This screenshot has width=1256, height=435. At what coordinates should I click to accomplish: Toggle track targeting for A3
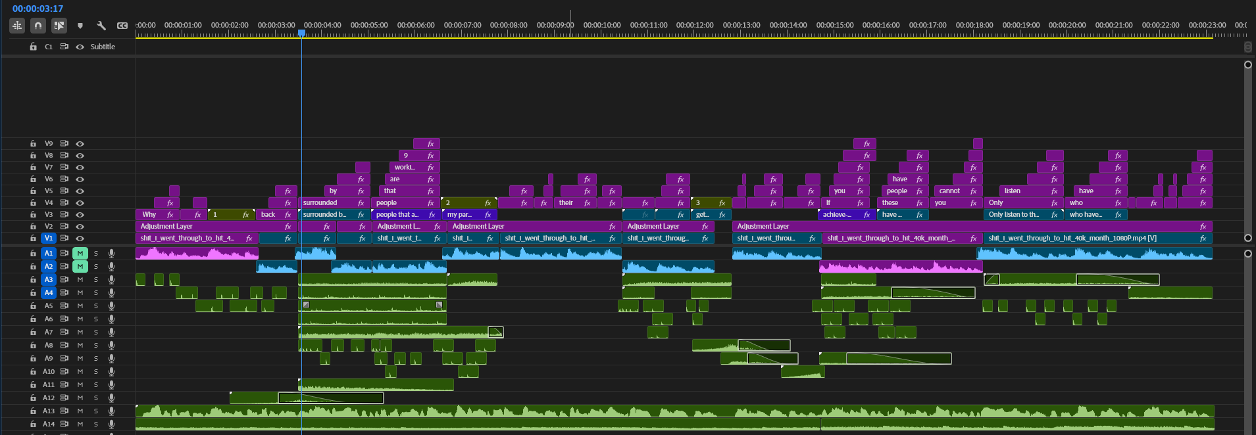coord(49,279)
